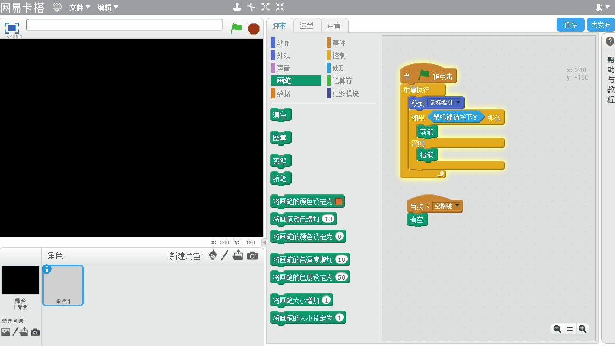Open sprite info for 角色1
Image resolution: width=615 pixels, height=346 pixels.
[x=47, y=269]
